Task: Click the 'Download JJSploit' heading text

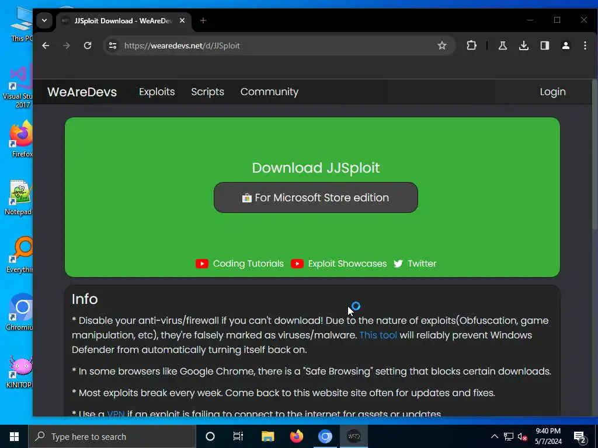Action: pyautogui.click(x=316, y=168)
